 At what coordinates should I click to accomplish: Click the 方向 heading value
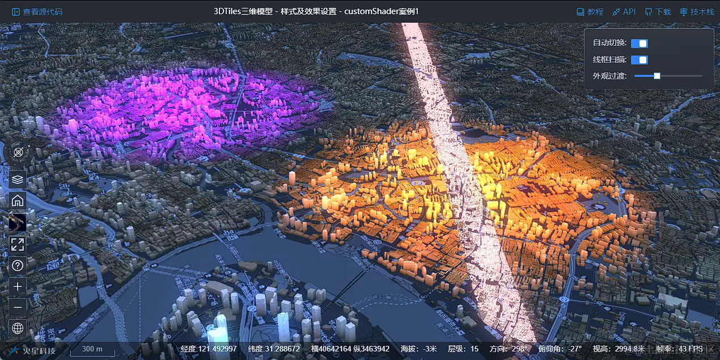pos(509,349)
